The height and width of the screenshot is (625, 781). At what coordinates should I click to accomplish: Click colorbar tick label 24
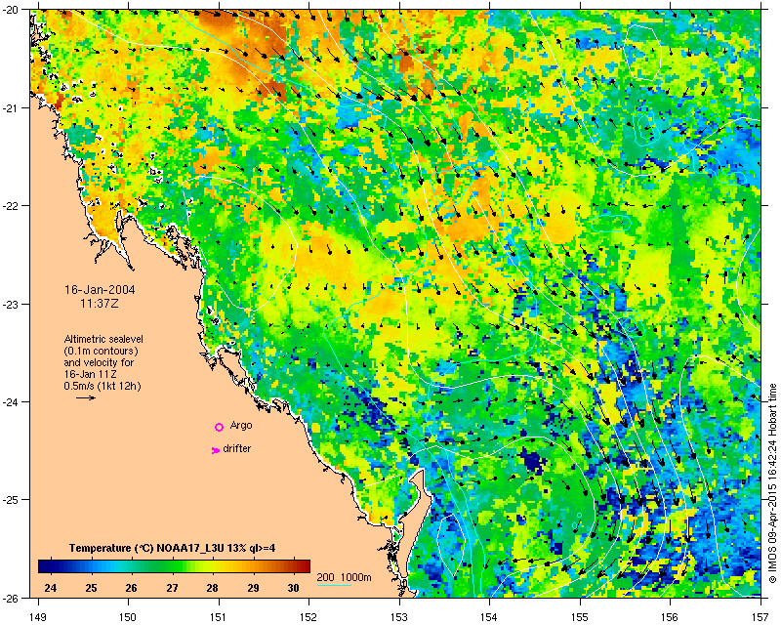click(50, 588)
